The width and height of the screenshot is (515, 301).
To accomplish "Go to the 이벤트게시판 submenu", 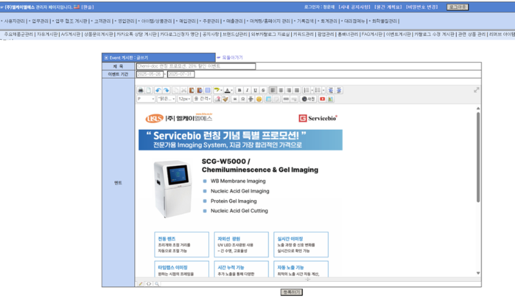I will [x=398, y=34].
